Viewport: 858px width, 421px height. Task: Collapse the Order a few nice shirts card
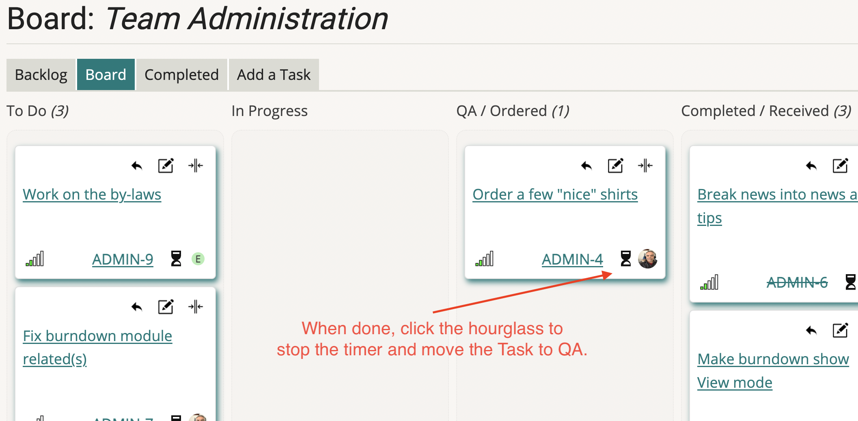(645, 165)
